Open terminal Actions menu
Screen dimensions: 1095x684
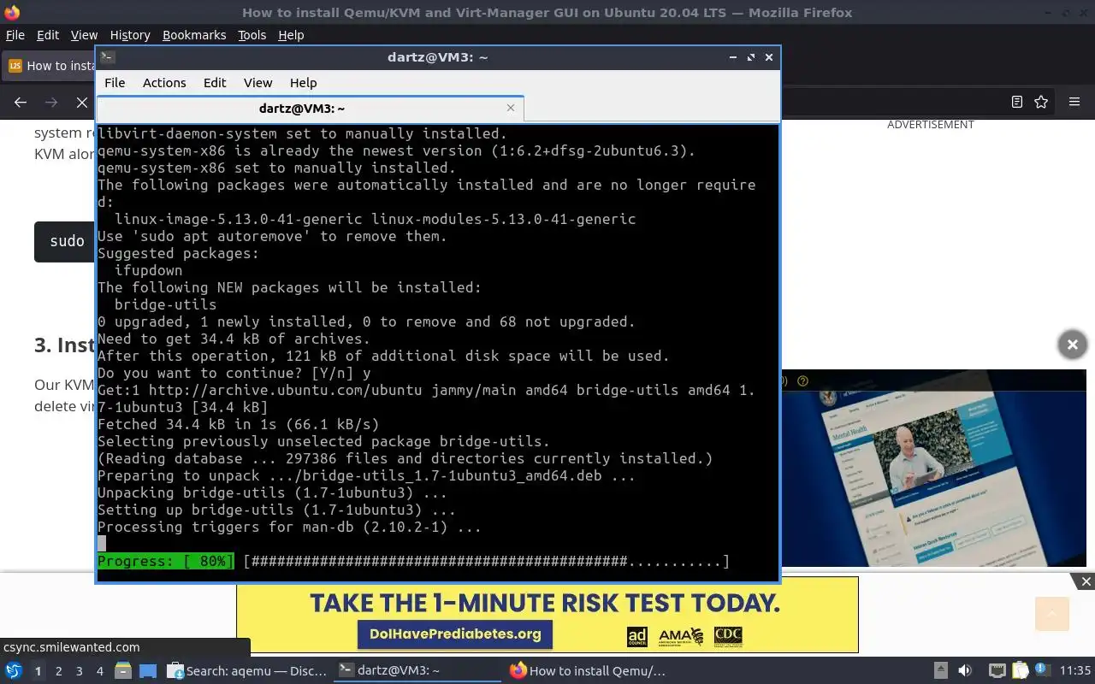(164, 83)
